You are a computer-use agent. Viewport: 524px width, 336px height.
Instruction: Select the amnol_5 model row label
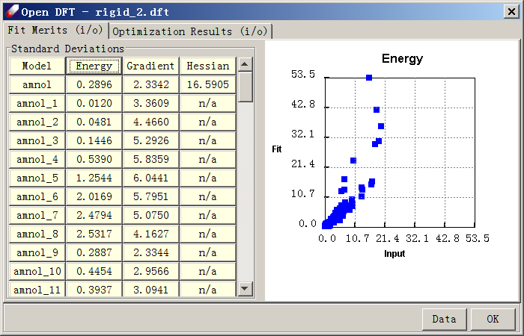pos(37,178)
